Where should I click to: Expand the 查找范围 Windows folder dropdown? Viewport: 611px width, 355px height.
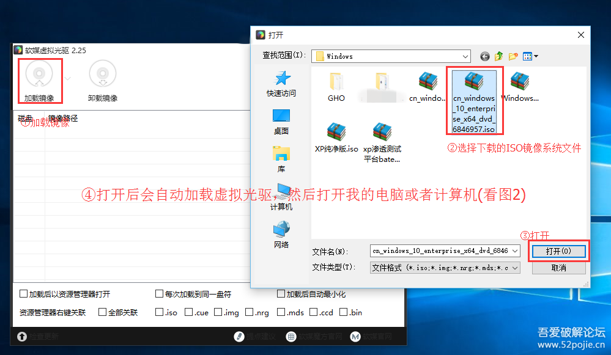(465, 56)
